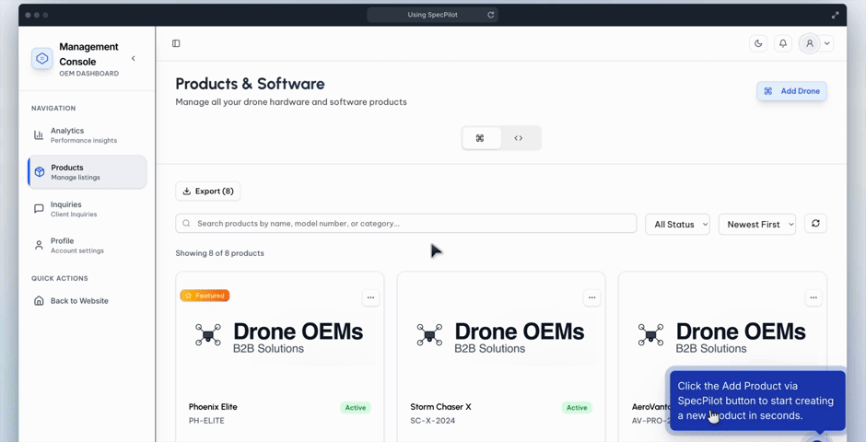Collapse the Management Console sidebar chevron

tap(134, 59)
